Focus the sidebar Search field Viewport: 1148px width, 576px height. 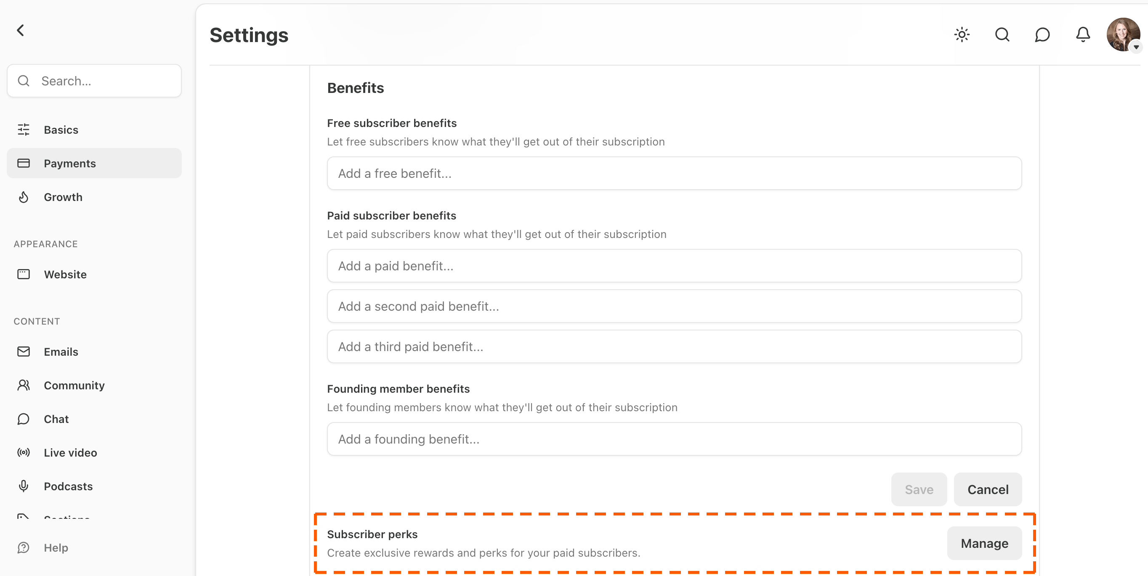click(x=94, y=81)
